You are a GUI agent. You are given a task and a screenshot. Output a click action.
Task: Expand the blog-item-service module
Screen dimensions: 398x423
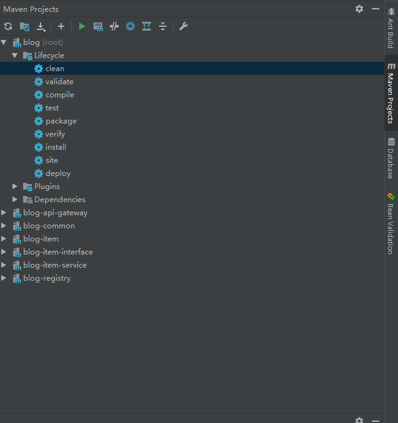[4, 265]
